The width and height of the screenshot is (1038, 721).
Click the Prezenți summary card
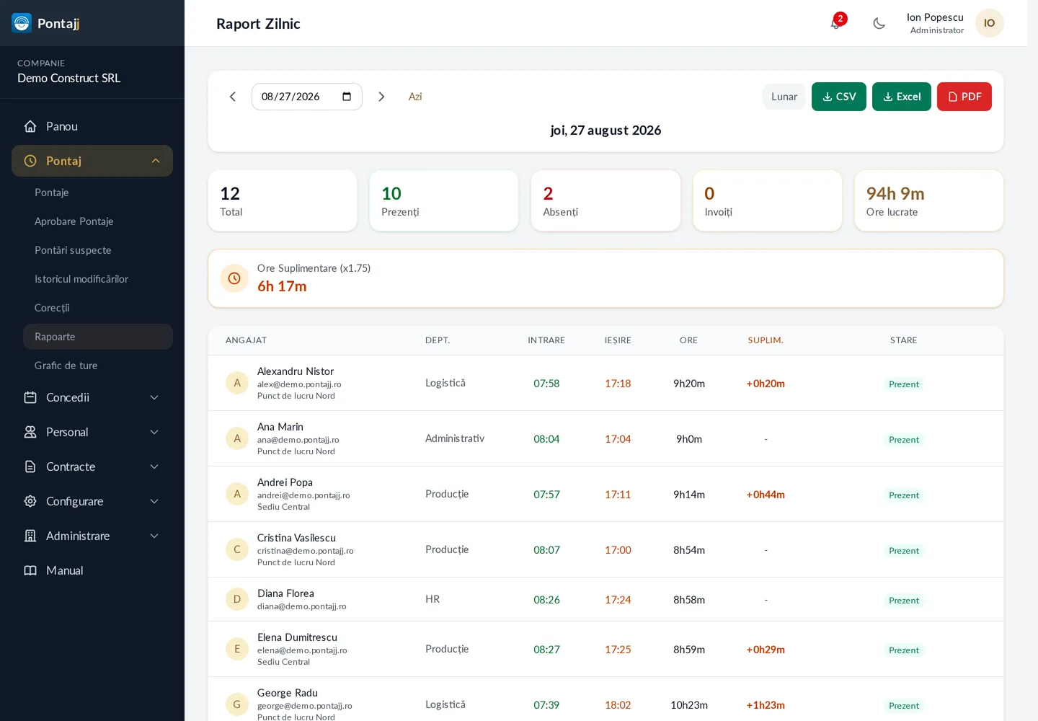pos(444,200)
